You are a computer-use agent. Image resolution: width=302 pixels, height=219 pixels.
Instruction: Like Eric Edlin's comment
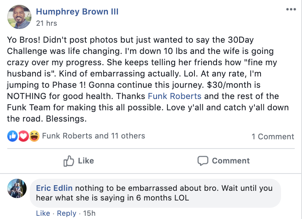click(x=43, y=213)
